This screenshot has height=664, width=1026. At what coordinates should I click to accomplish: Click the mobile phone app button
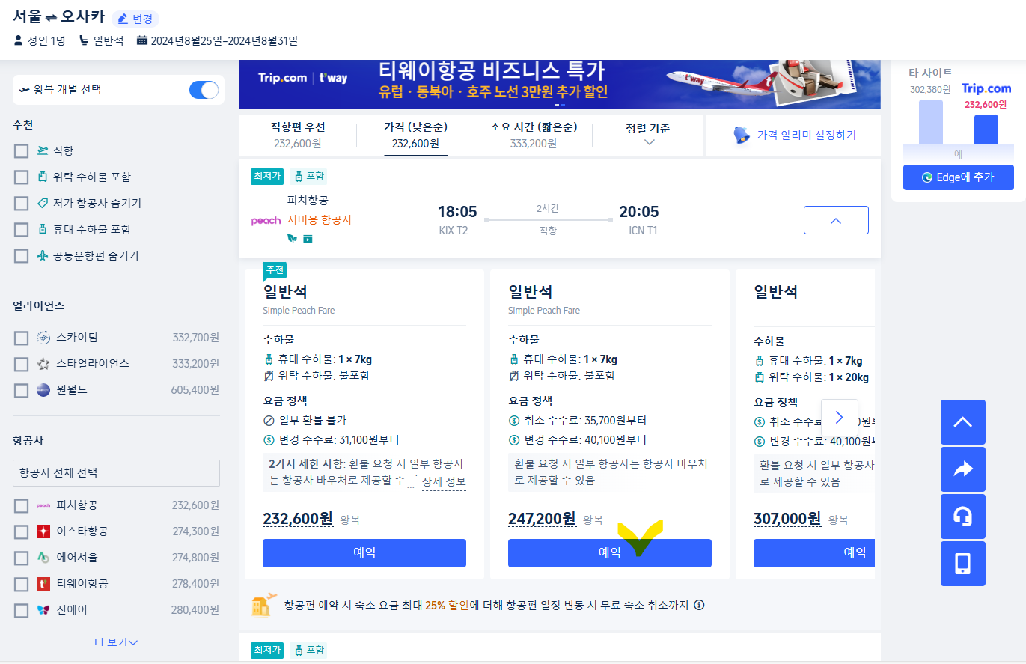tap(962, 564)
